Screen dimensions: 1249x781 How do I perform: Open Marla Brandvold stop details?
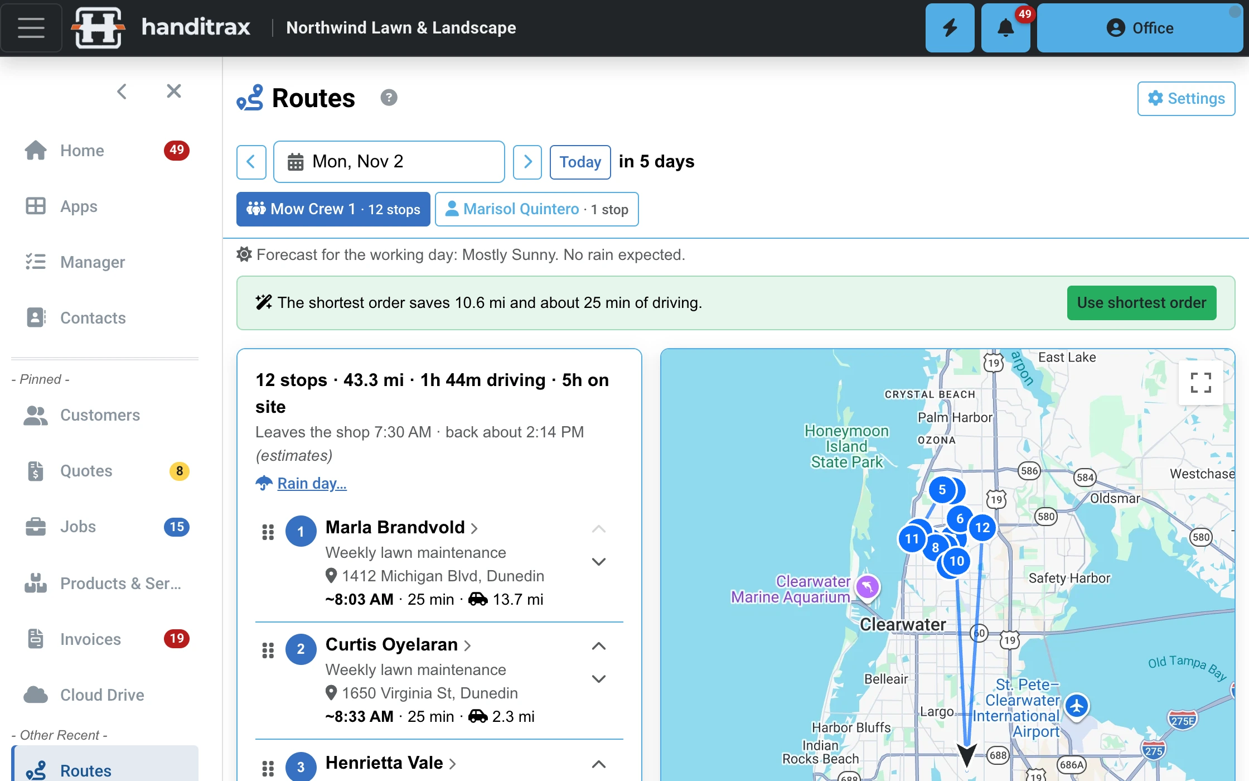pyautogui.click(x=401, y=527)
